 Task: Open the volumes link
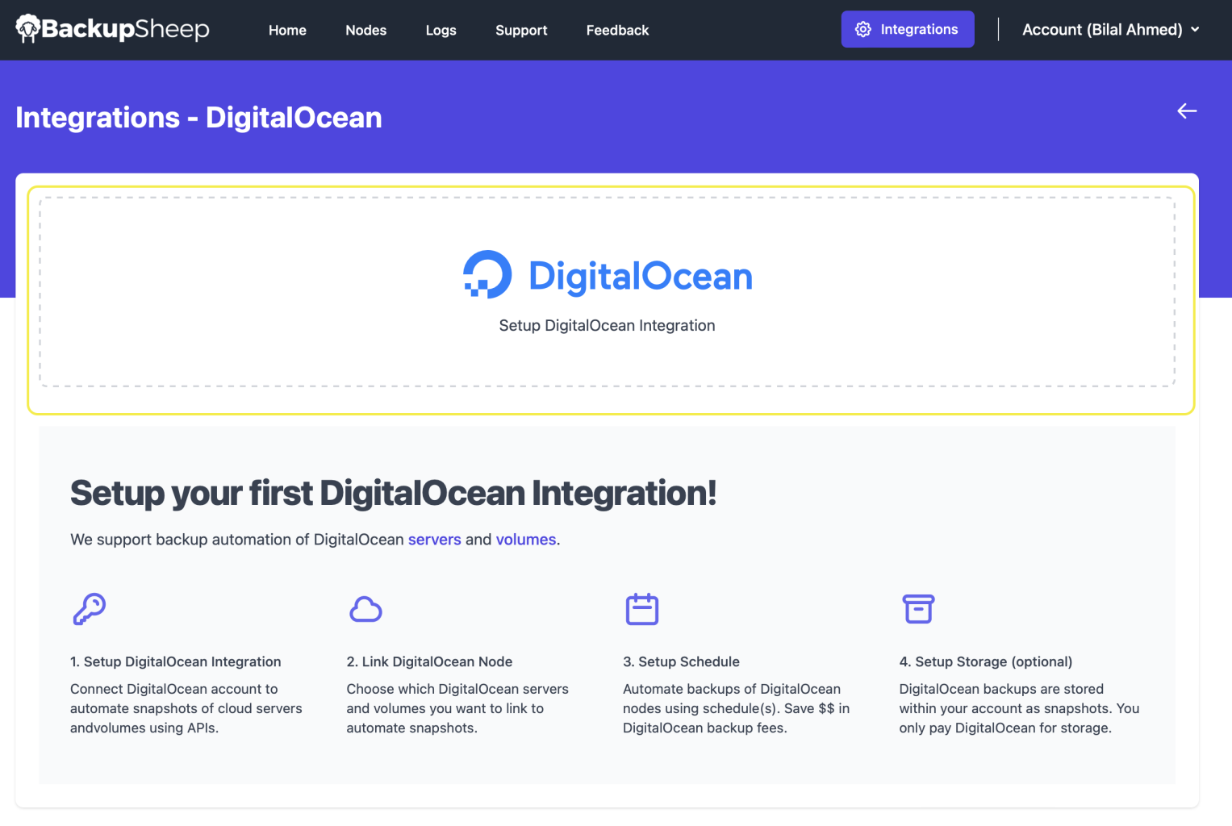526,539
